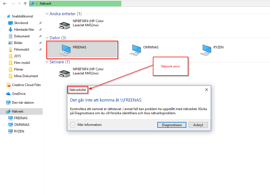Click the pin icon next to Bilder
Viewport: 270px width, 195px height.
40,43
